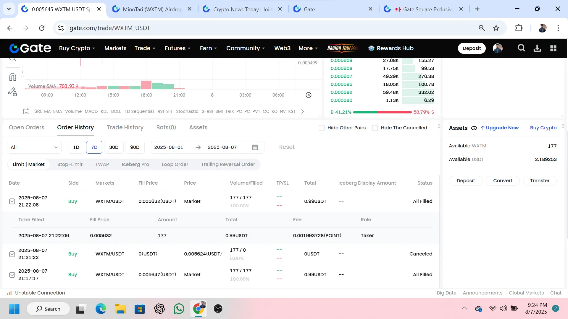Go back to the previous page

click(10, 28)
